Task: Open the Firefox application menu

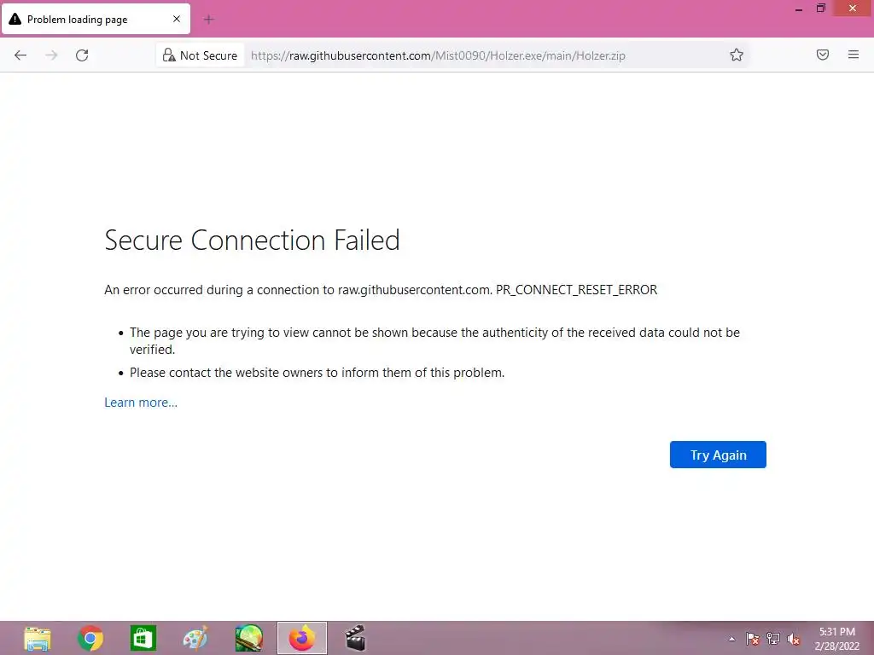Action: pos(854,55)
